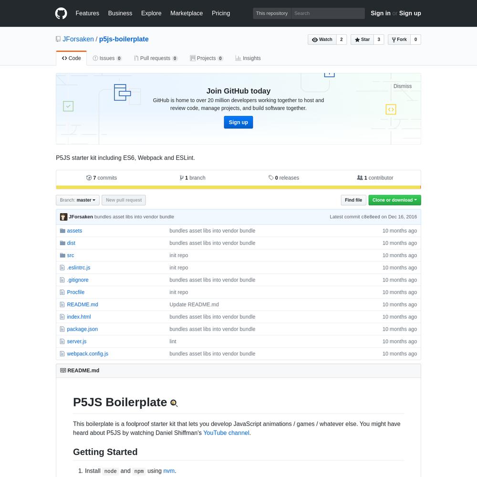Click the index.html file icon
Screen dimensions: 477x477
(62, 317)
